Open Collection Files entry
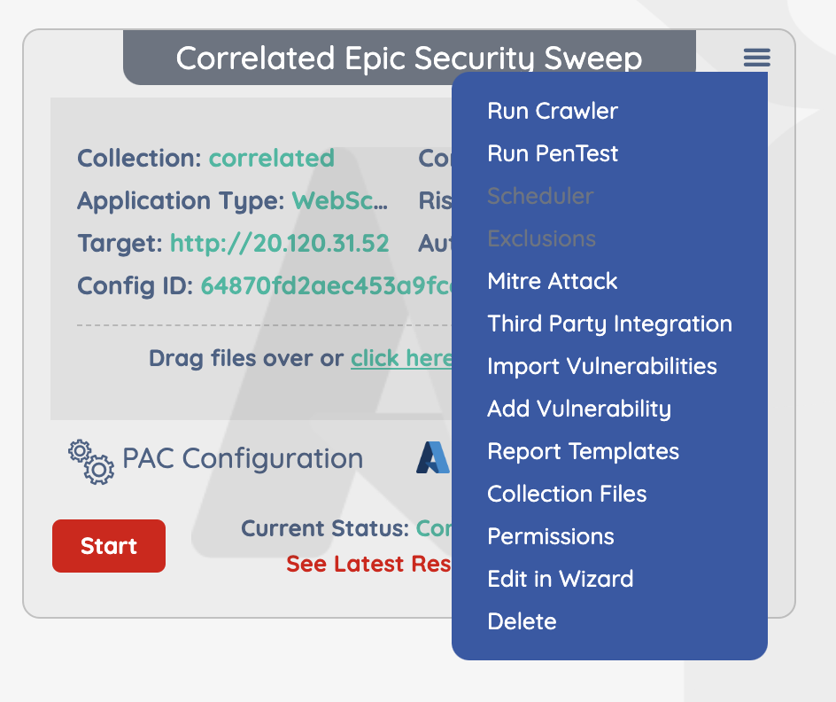The width and height of the screenshot is (836, 702). click(567, 494)
